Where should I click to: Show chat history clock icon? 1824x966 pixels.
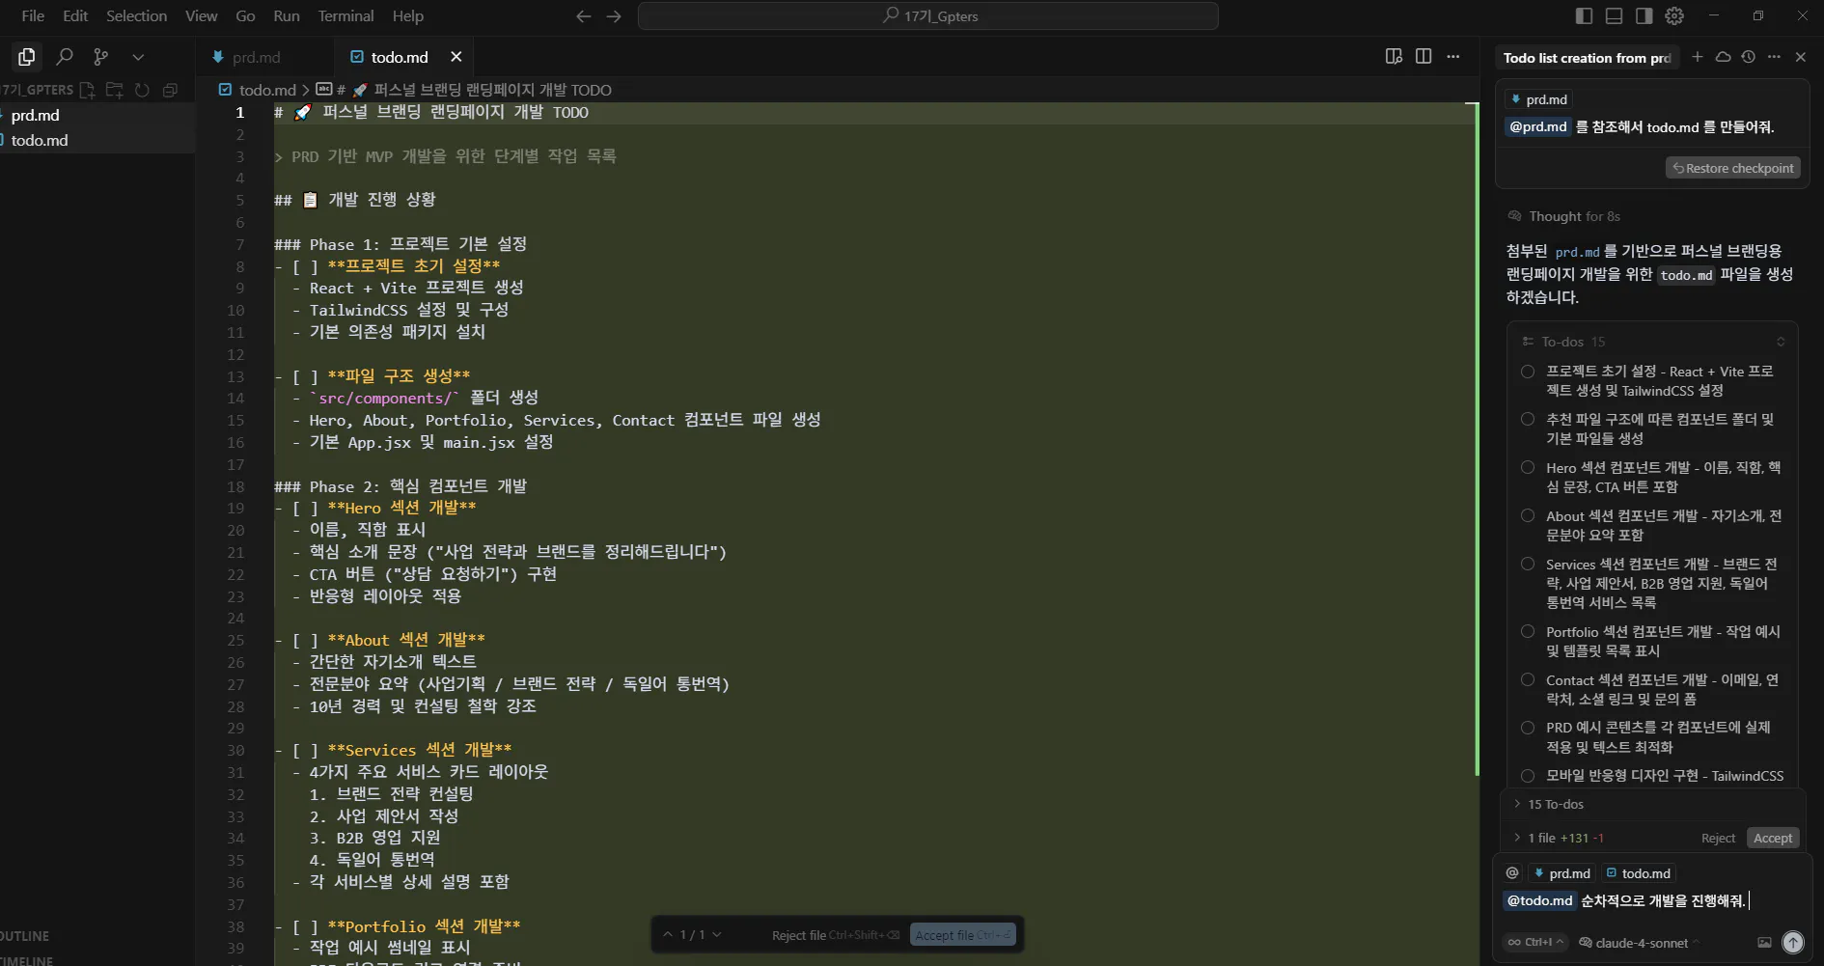(x=1749, y=57)
